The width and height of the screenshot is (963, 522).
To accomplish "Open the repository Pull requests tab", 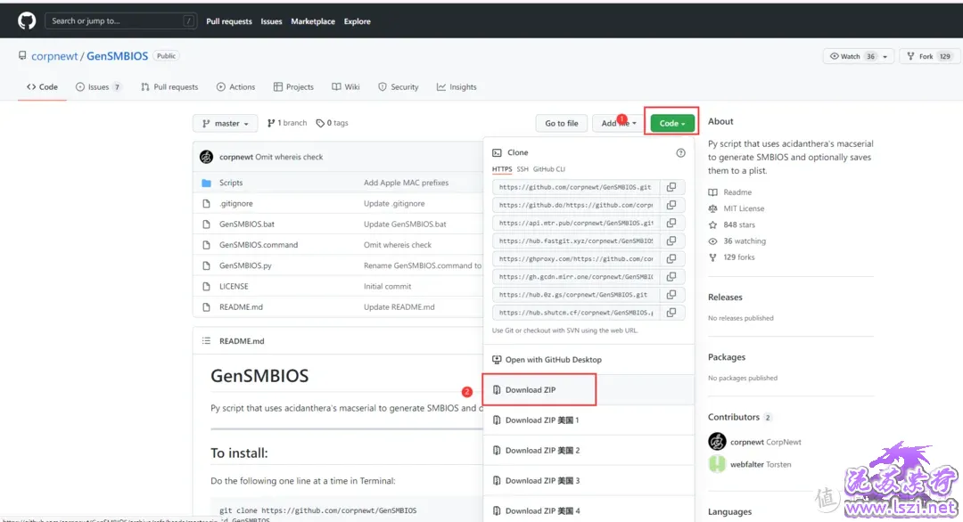I will (169, 87).
